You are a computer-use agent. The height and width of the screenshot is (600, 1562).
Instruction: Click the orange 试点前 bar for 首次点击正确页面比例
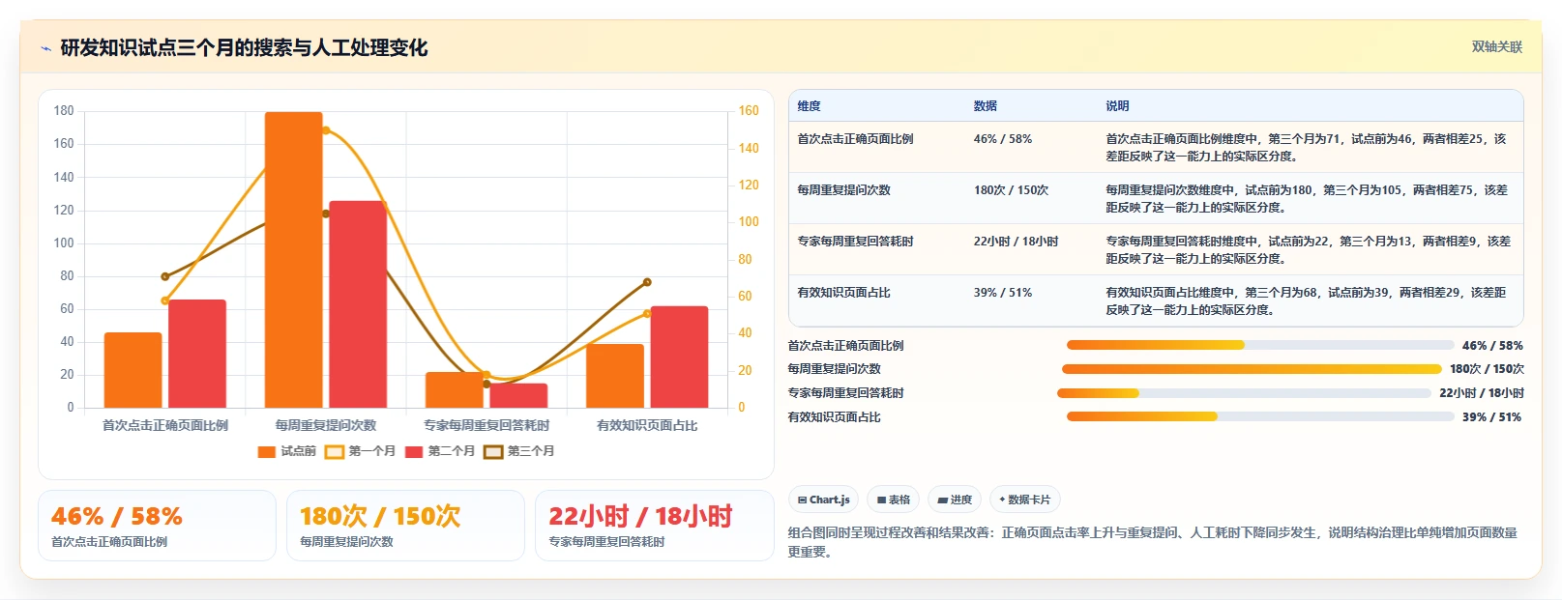coord(133,370)
